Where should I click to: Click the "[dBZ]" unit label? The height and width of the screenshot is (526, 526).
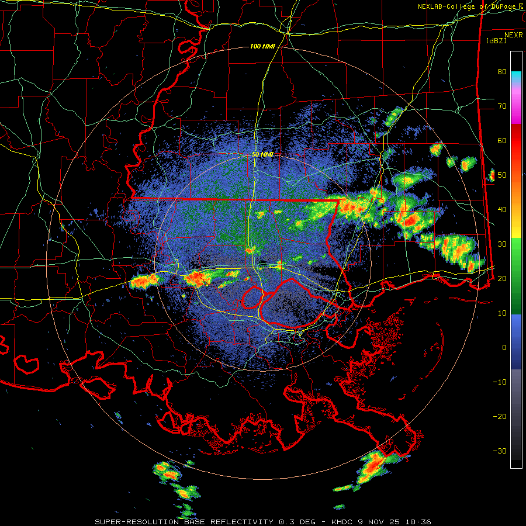tap(496, 40)
